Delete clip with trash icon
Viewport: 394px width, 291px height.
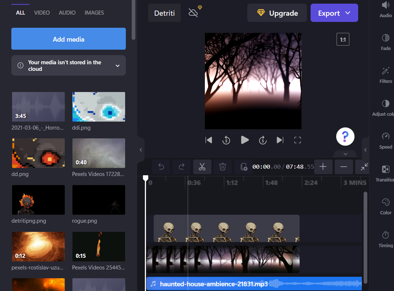coord(222,167)
